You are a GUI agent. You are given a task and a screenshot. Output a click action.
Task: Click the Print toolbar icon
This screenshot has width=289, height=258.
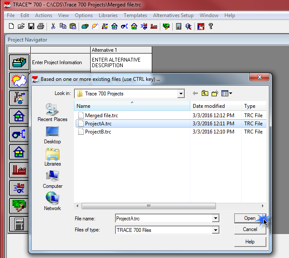click(x=41, y=26)
